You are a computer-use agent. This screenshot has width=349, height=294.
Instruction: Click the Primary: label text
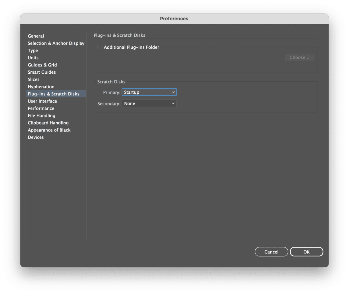(x=112, y=92)
